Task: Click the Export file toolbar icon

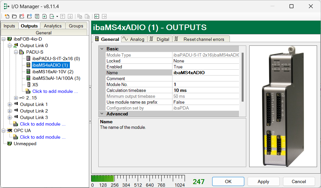Action: (x=52, y=16)
